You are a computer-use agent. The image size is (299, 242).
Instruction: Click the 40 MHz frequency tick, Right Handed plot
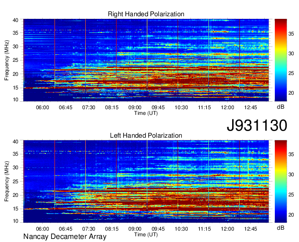15,20
